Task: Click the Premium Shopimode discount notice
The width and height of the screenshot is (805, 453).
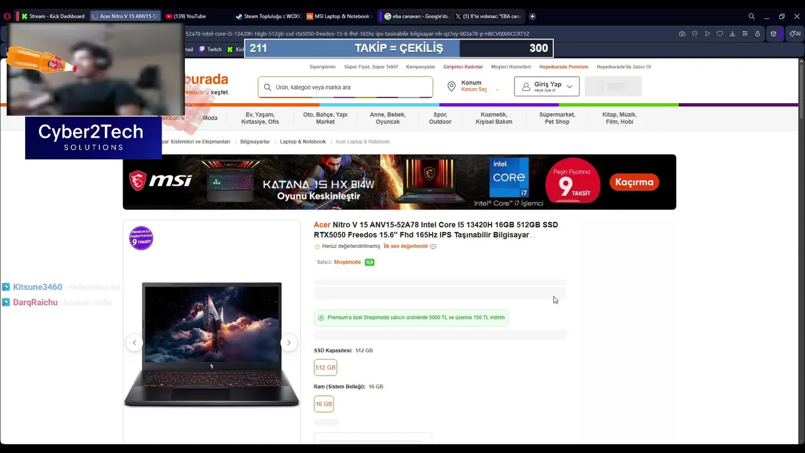Action: 411,318
